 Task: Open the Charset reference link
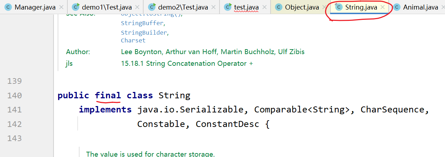133,40
